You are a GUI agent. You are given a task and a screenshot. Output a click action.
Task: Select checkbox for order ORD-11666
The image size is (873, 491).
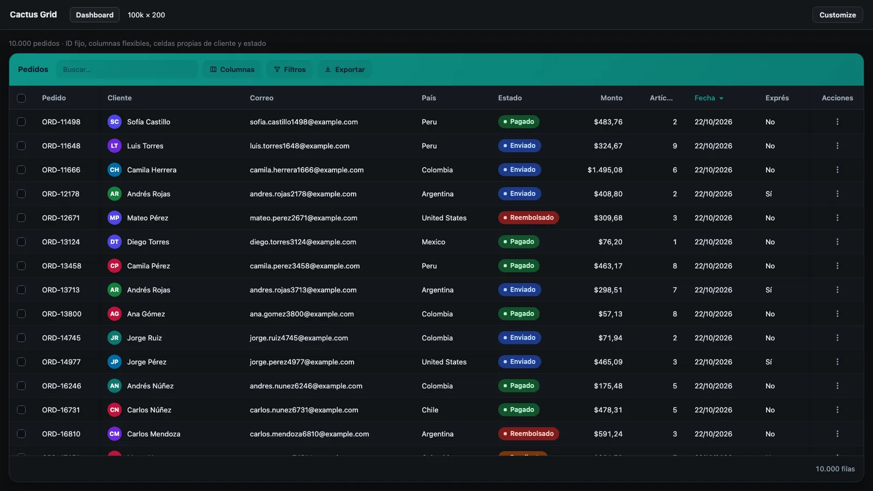(21, 170)
